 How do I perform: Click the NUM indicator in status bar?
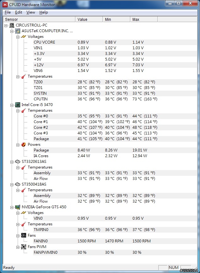coord(174,267)
